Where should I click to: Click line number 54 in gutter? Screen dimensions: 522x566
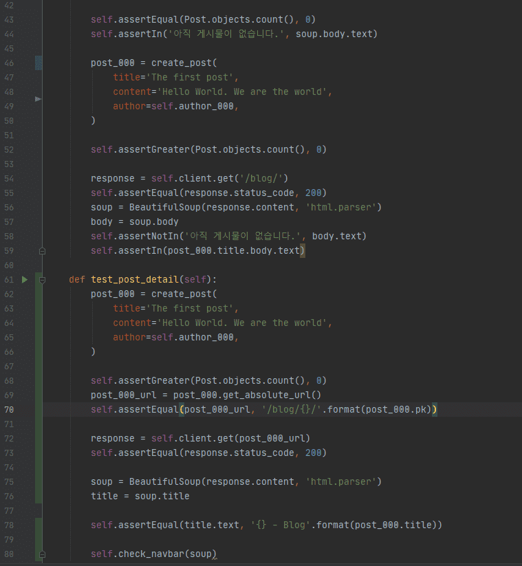[x=9, y=179]
